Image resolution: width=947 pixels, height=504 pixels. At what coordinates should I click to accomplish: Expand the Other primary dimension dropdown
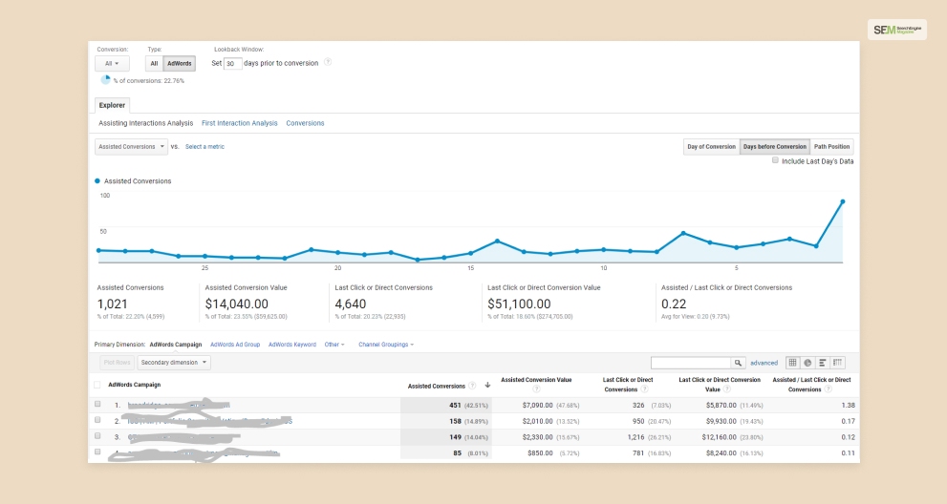pos(334,345)
